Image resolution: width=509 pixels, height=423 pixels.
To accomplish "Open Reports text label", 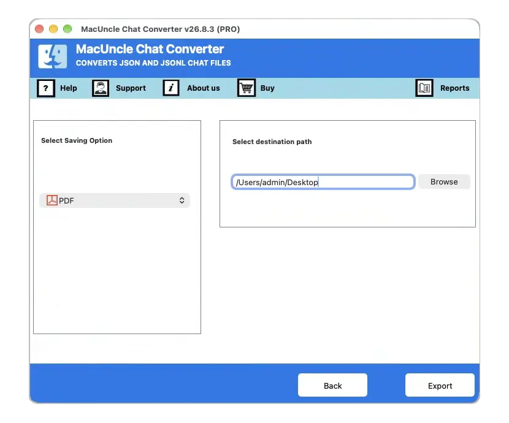I will [455, 88].
